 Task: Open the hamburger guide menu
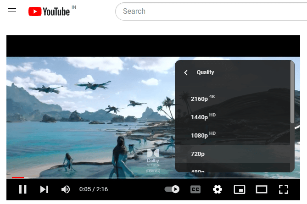pyautogui.click(x=12, y=11)
